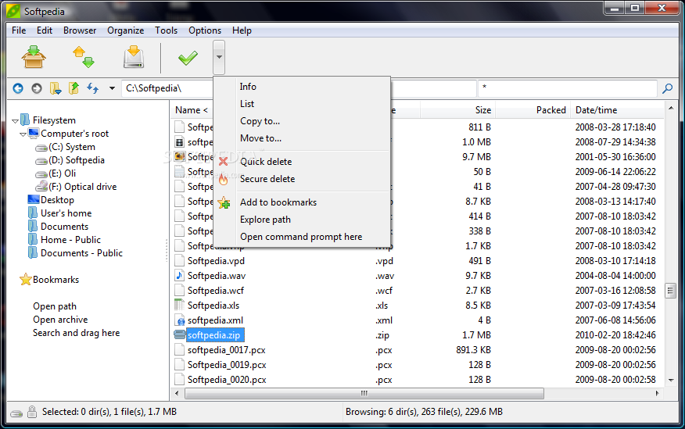Click Open archive in the sidebar
685x429 pixels.
pyautogui.click(x=60, y=320)
